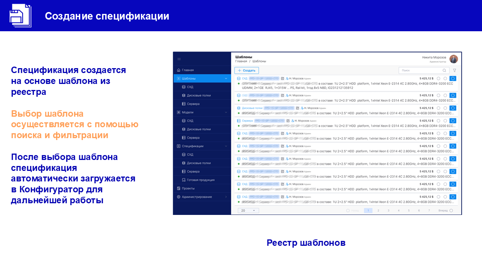Click the user icon before Н. Морозов in Сервера row

pos(293,121)
